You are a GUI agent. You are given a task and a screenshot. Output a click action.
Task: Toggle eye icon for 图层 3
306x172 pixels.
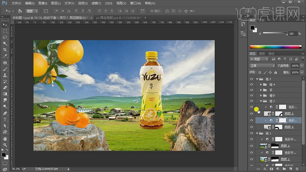pos(252,146)
